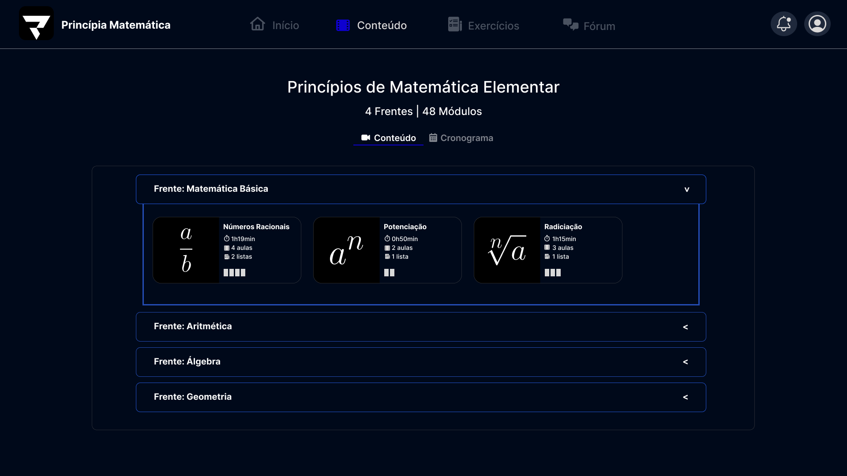
Task: Click the film icon beside Conteúdo in navbar
Action: 343,25
